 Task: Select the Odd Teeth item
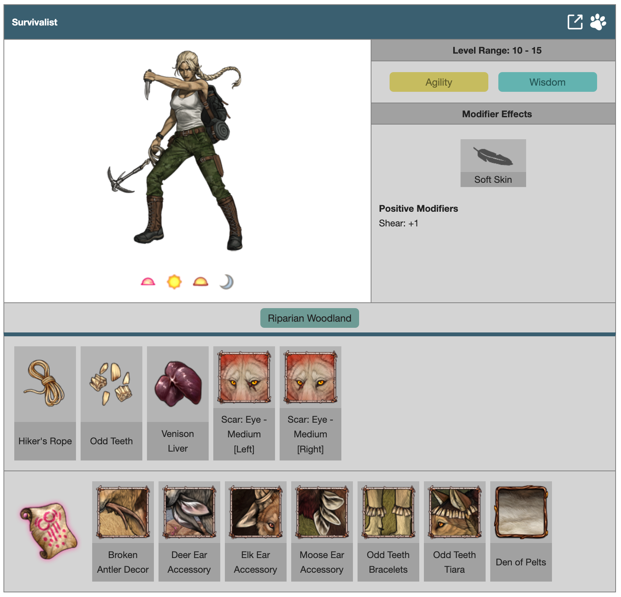point(111,403)
